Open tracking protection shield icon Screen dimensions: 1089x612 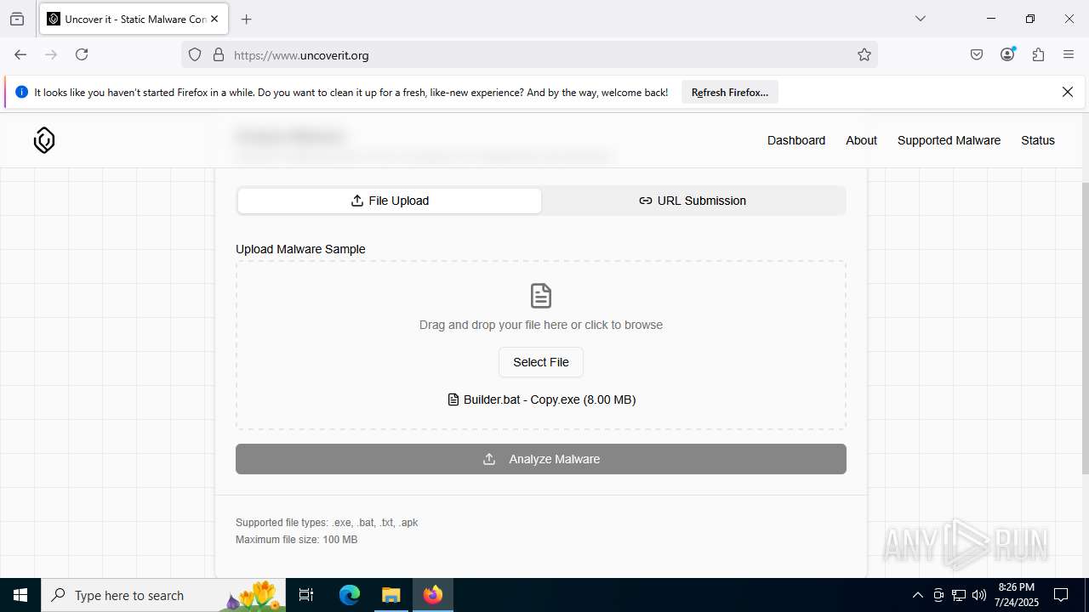(195, 54)
